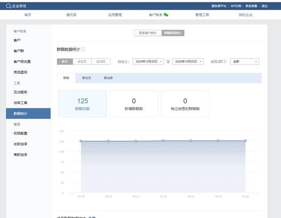Viewport: 281px width, 218px height.
Task: Open the API文档 link
Action: tap(236, 6)
